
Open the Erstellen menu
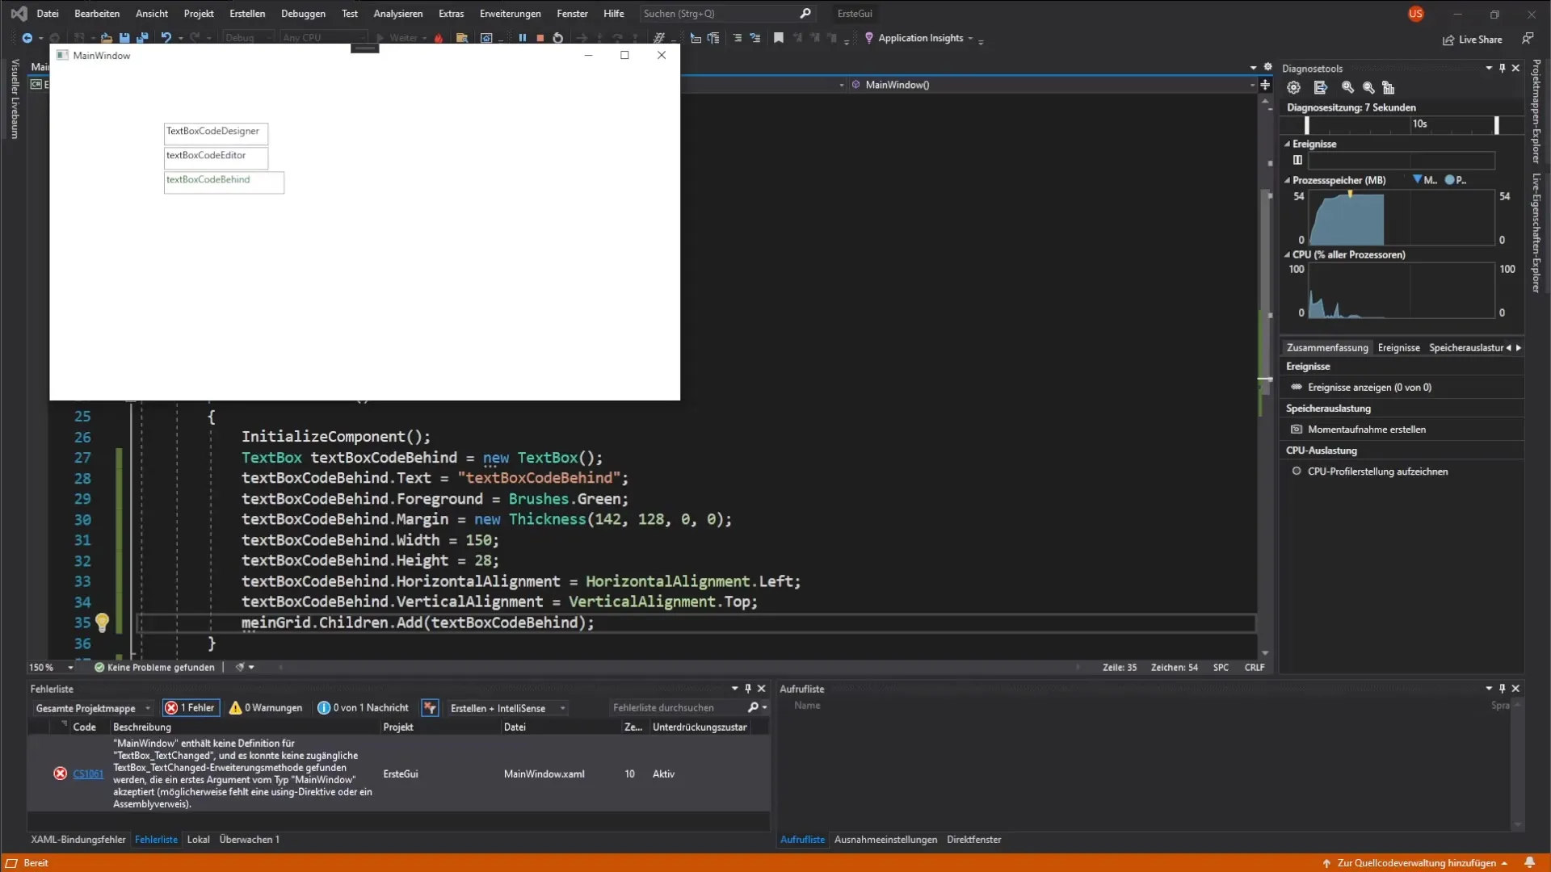click(x=247, y=14)
